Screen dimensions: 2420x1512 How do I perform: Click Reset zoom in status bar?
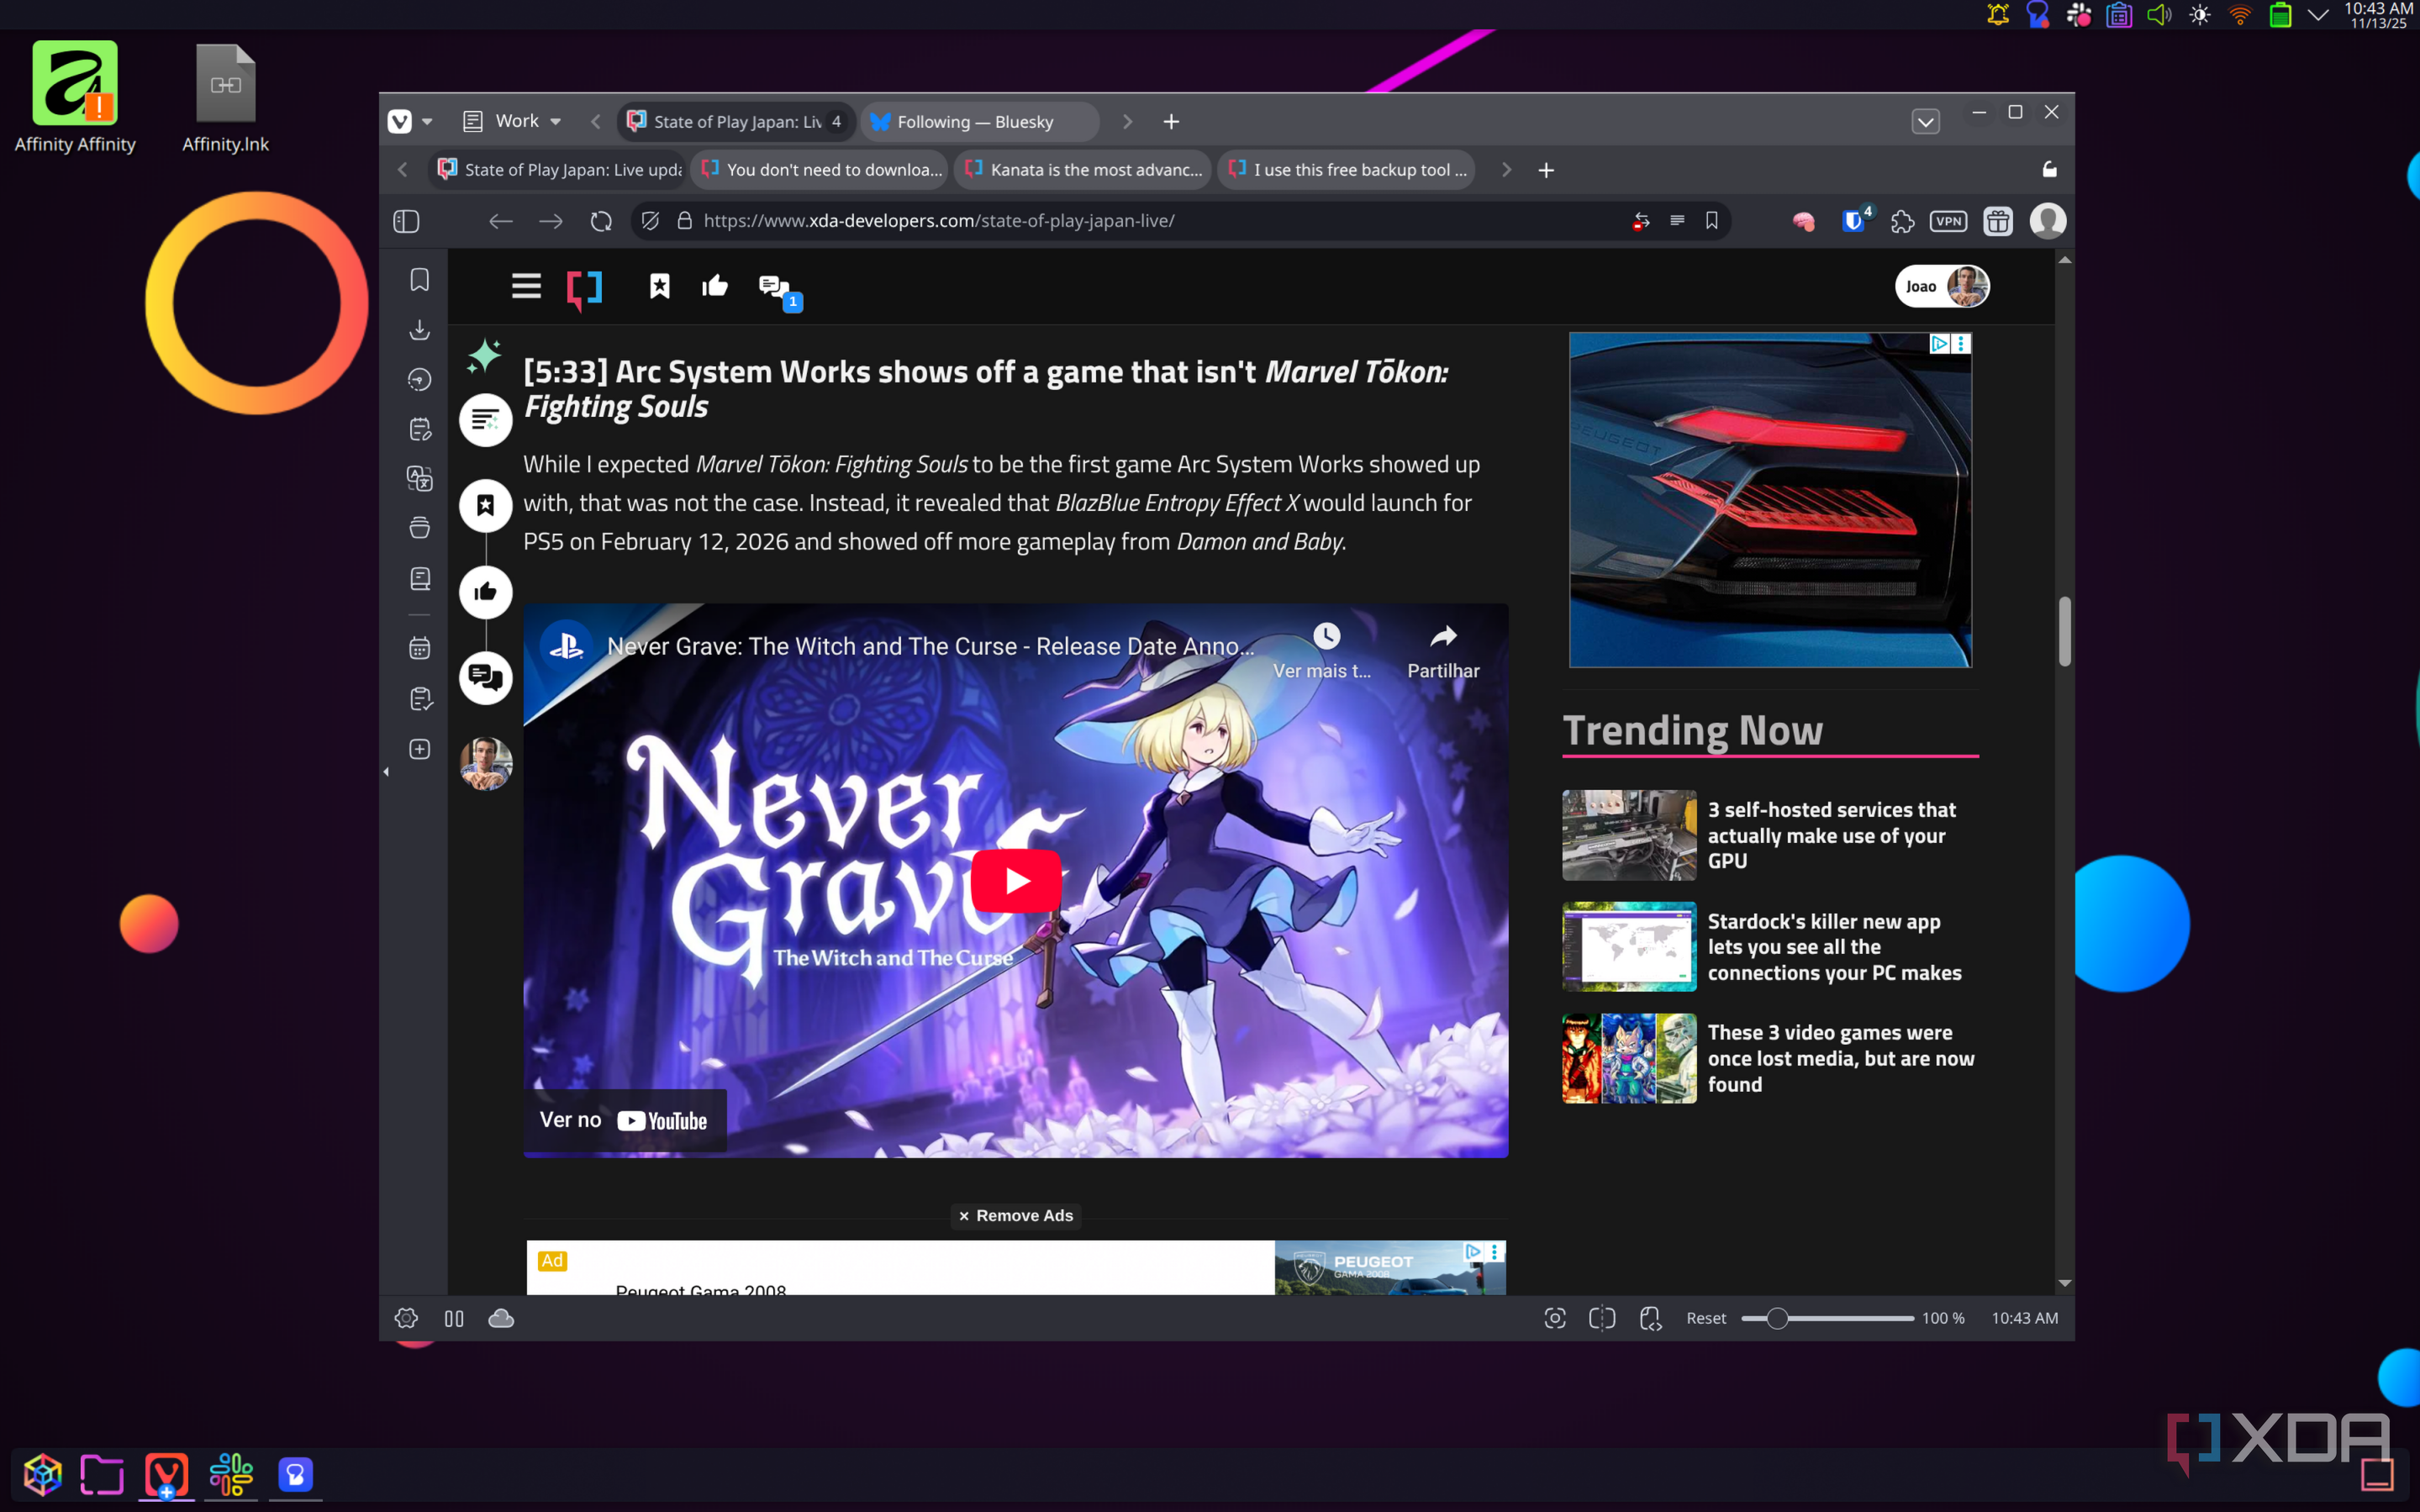click(1706, 1318)
